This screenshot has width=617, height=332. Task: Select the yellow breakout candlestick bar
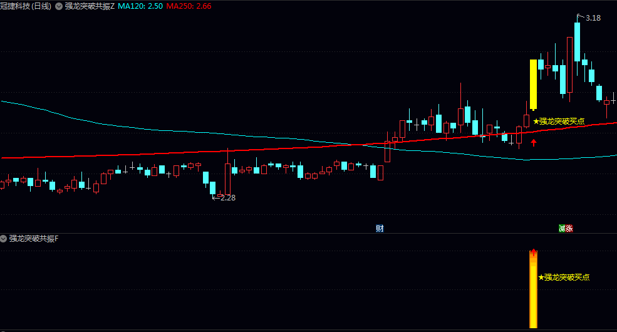533,85
